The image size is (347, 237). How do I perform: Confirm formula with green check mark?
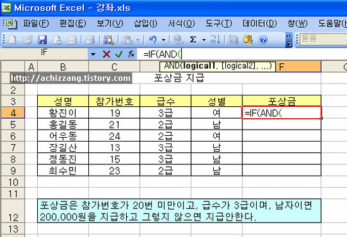[119, 54]
